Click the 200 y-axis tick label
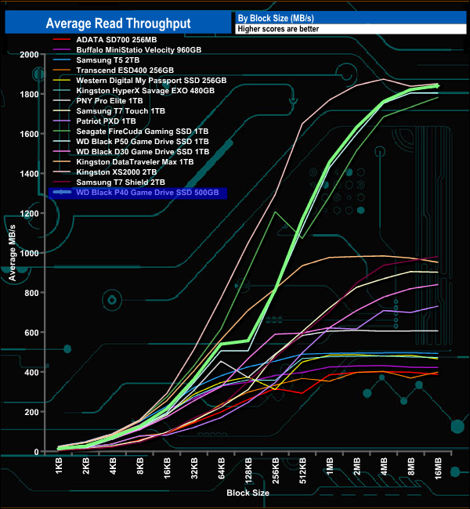The image size is (470, 509). pyautogui.click(x=31, y=412)
